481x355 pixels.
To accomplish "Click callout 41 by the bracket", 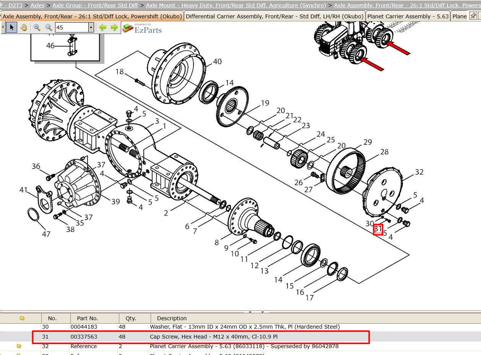I will click(x=24, y=190).
